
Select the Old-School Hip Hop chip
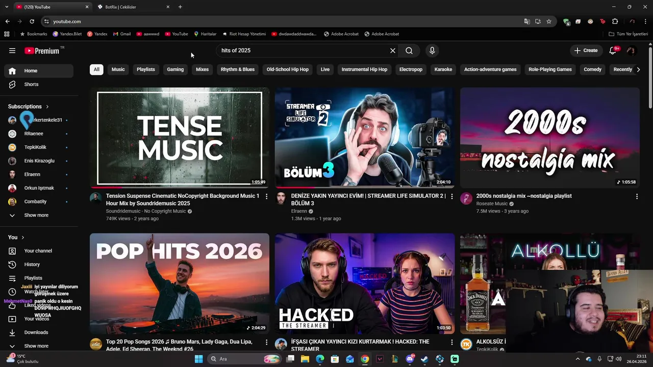tap(287, 69)
